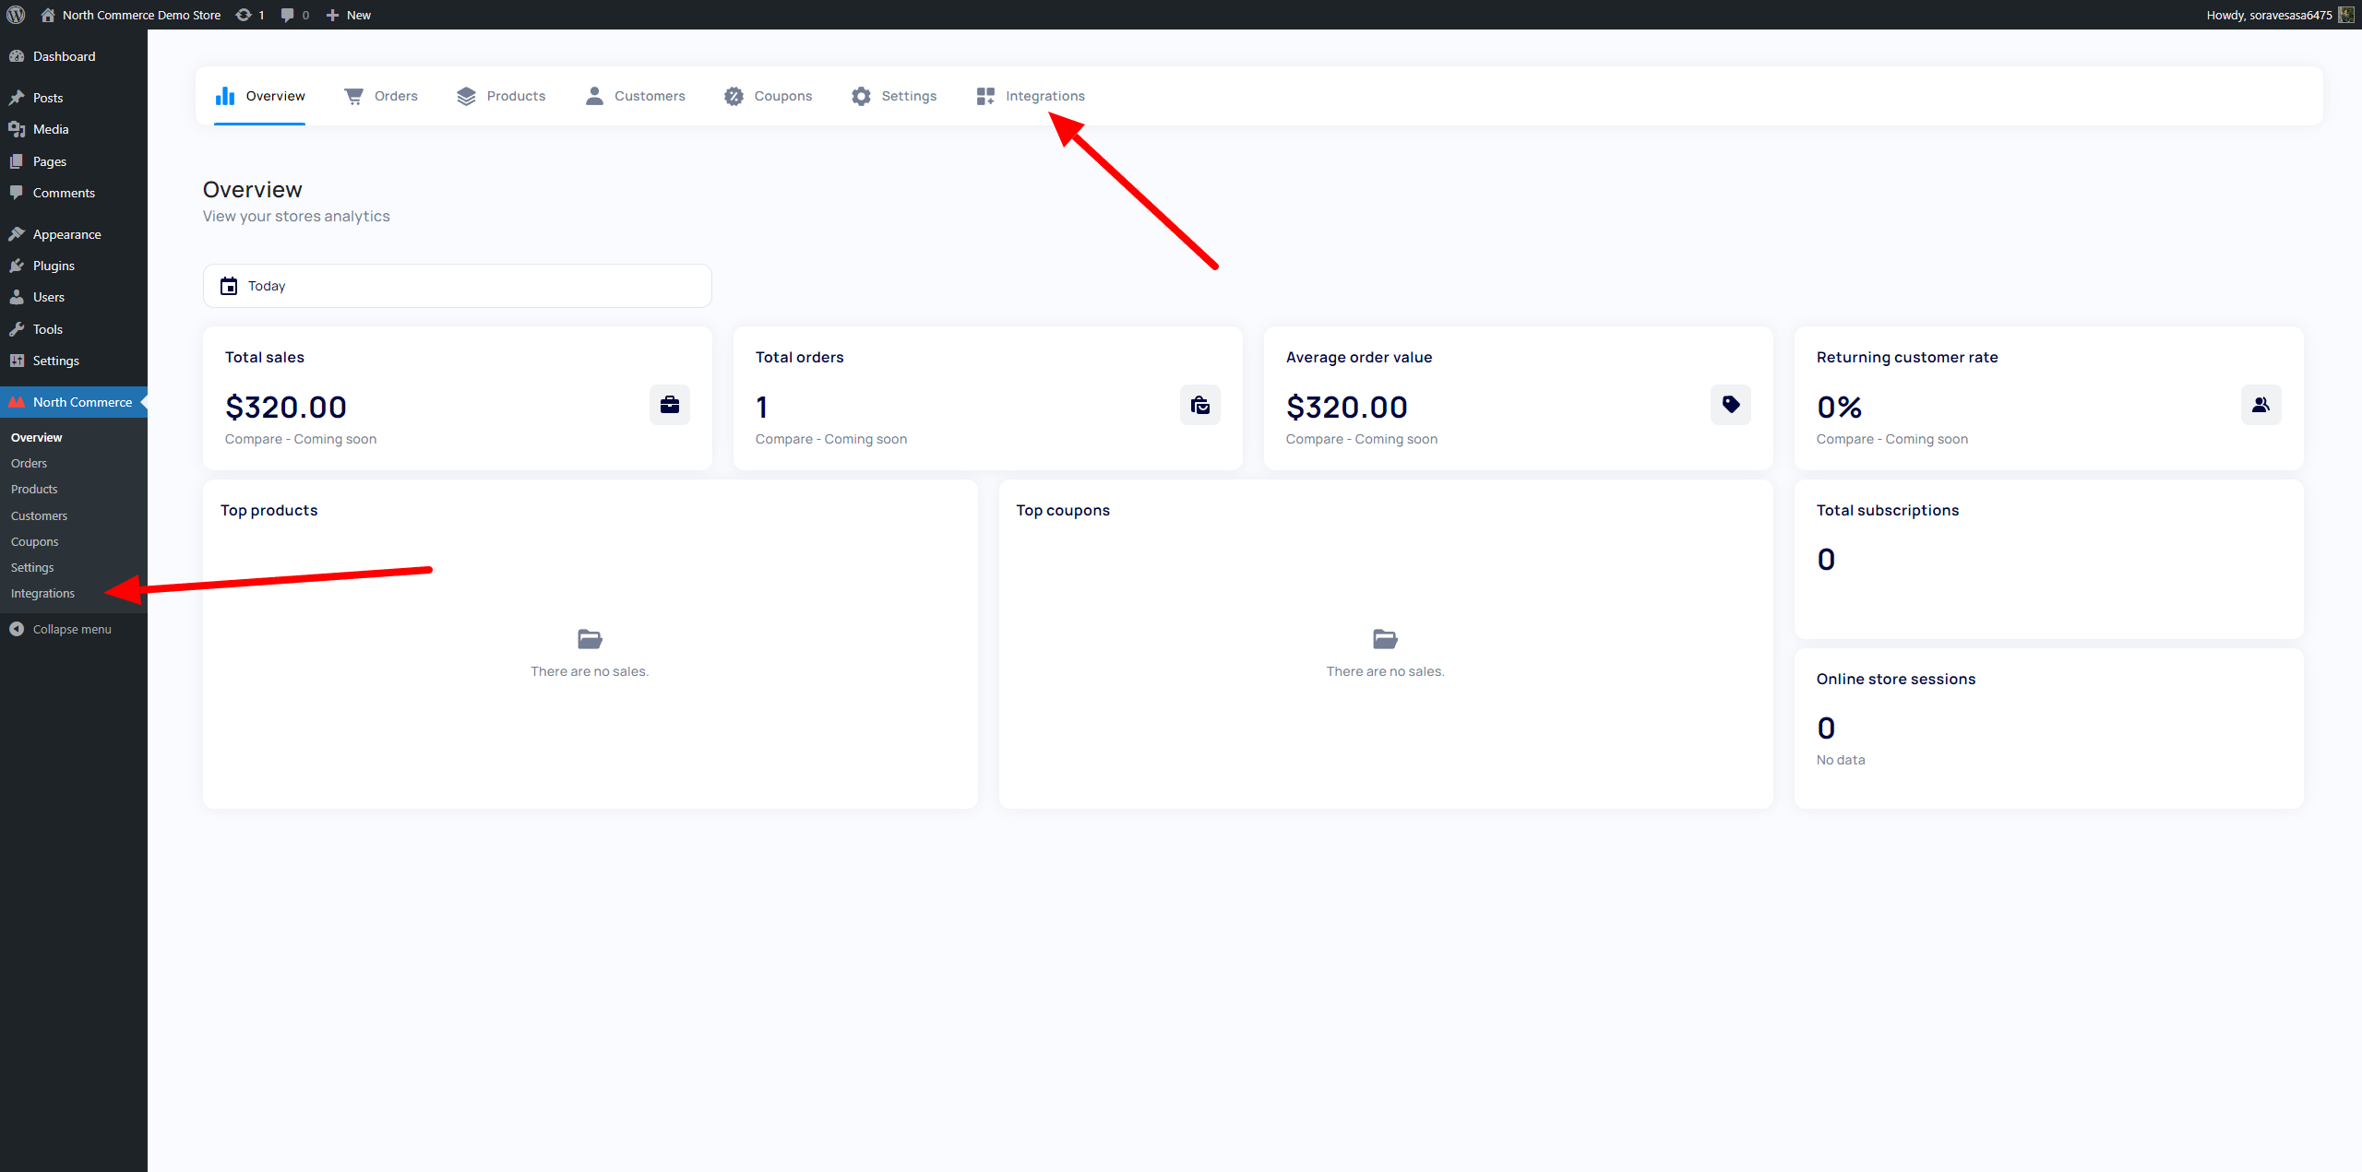Open Integrations in North Commerce submenu
This screenshot has height=1172, width=2362.
(x=42, y=593)
